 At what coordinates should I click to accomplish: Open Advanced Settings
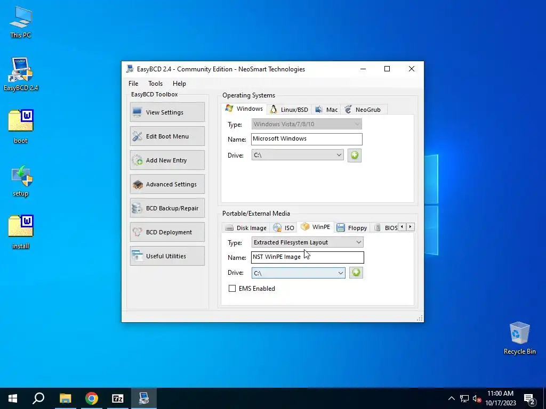[167, 184]
